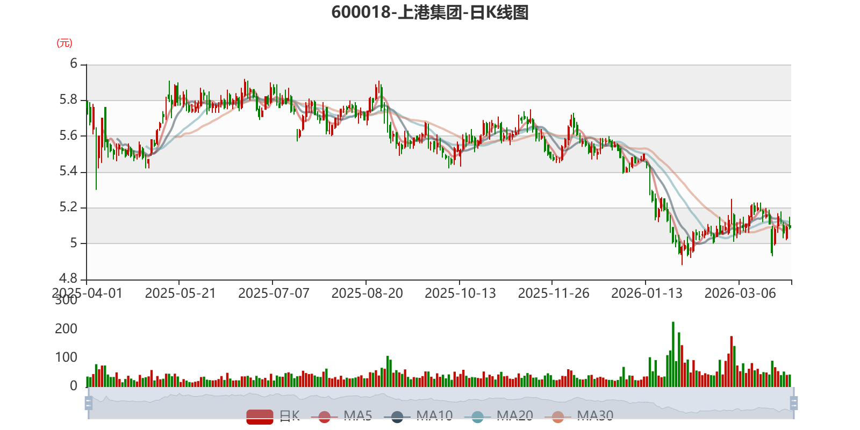Screen dimensions: 860x430
Task: Select the 5.8 price axis label
Action: pyautogui.click(x=68, y=100)
